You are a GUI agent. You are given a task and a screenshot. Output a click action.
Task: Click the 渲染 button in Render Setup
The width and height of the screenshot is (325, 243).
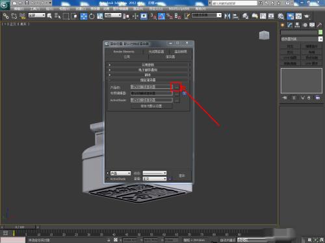[181, 176]
